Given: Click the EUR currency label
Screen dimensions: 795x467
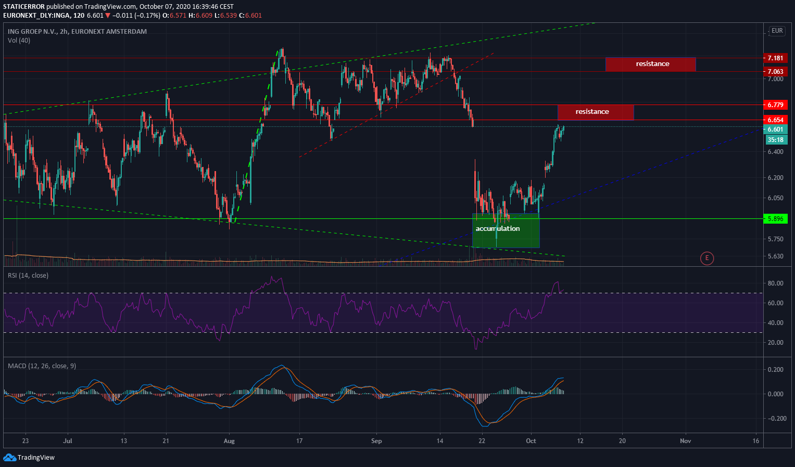Looking at the screenshot, I should pyautogui.click(x=777, y=31).
